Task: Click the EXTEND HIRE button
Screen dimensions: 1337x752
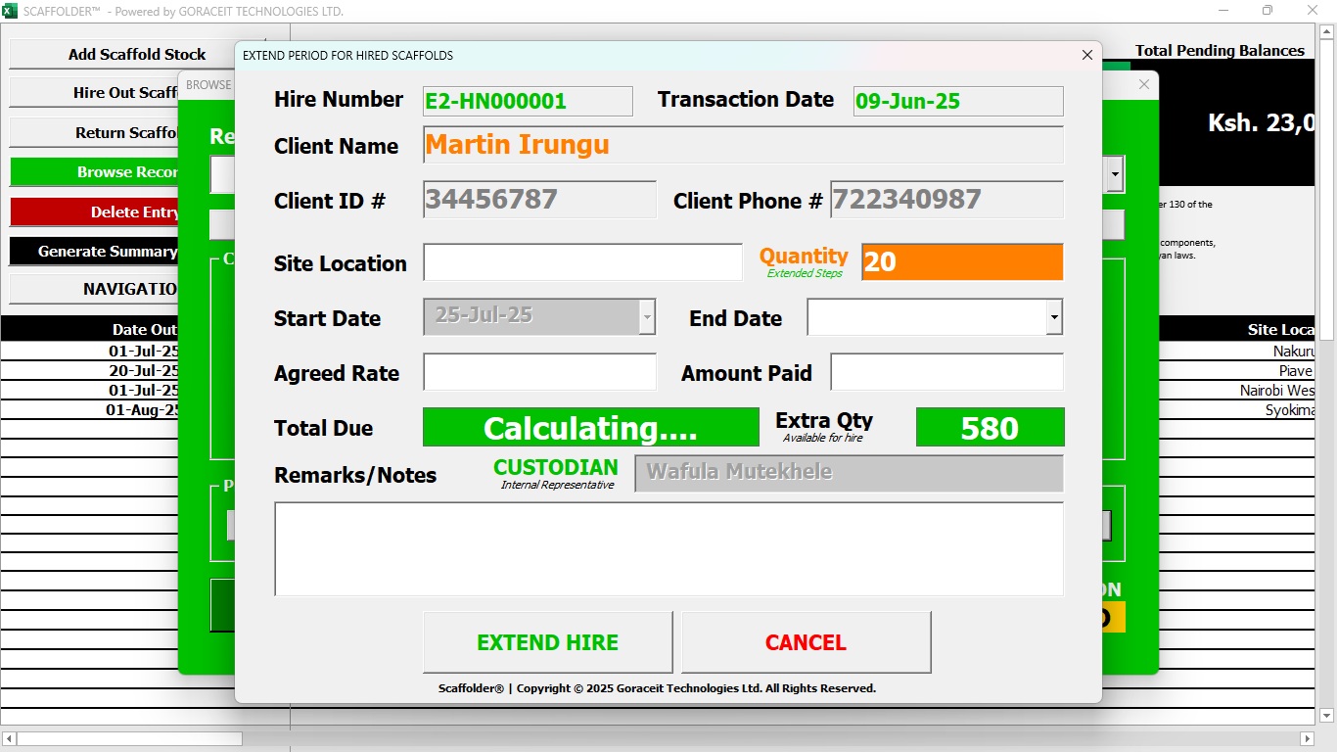Action: pos(547,642)
